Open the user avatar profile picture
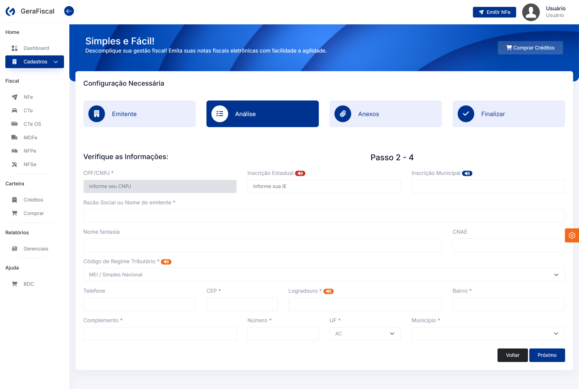 click(531, 12)
